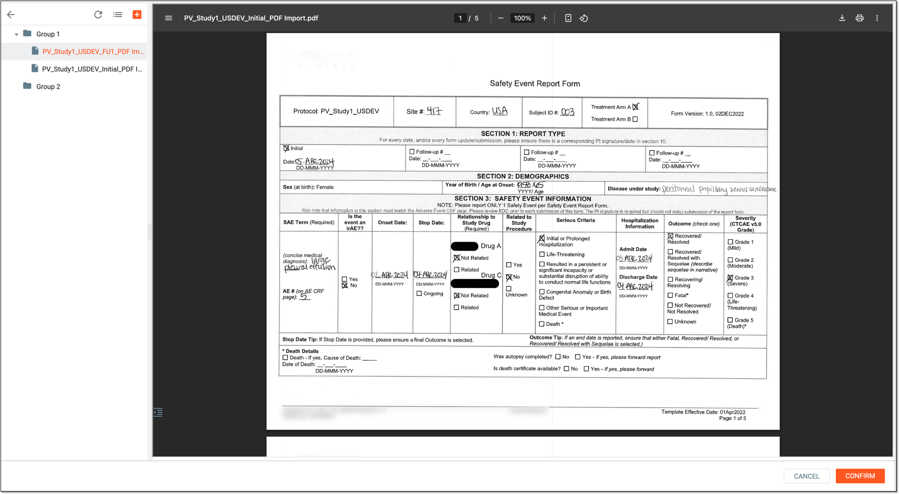
Task: Toggle Recovered/Resolved outcome checkbox
Action: point(670,236)
